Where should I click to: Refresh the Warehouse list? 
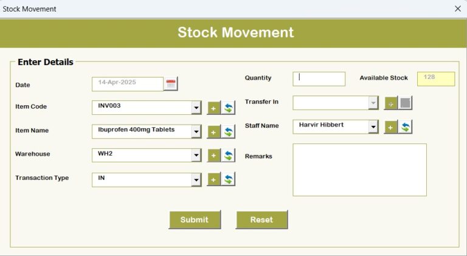pos(228,156)
